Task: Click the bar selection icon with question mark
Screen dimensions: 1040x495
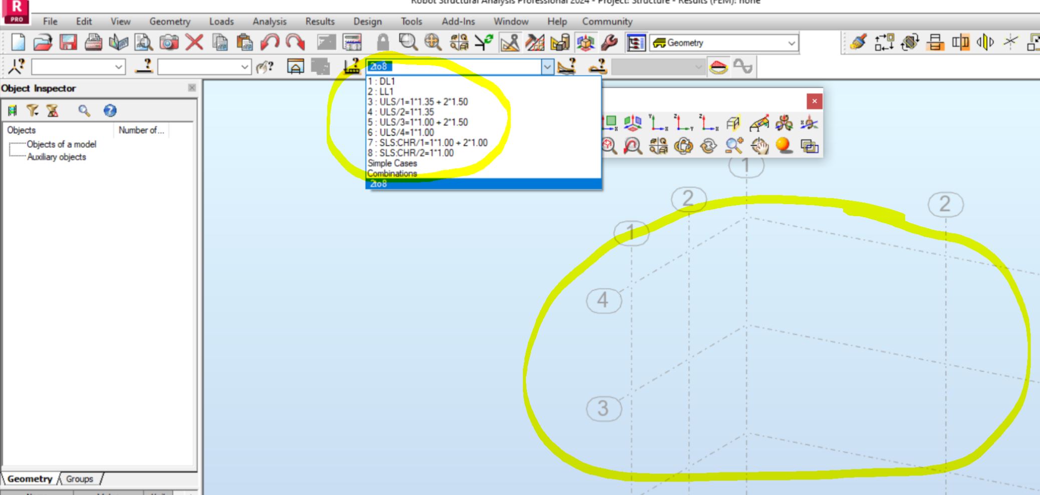Action: pyautogui.click(x=144, y=67)
